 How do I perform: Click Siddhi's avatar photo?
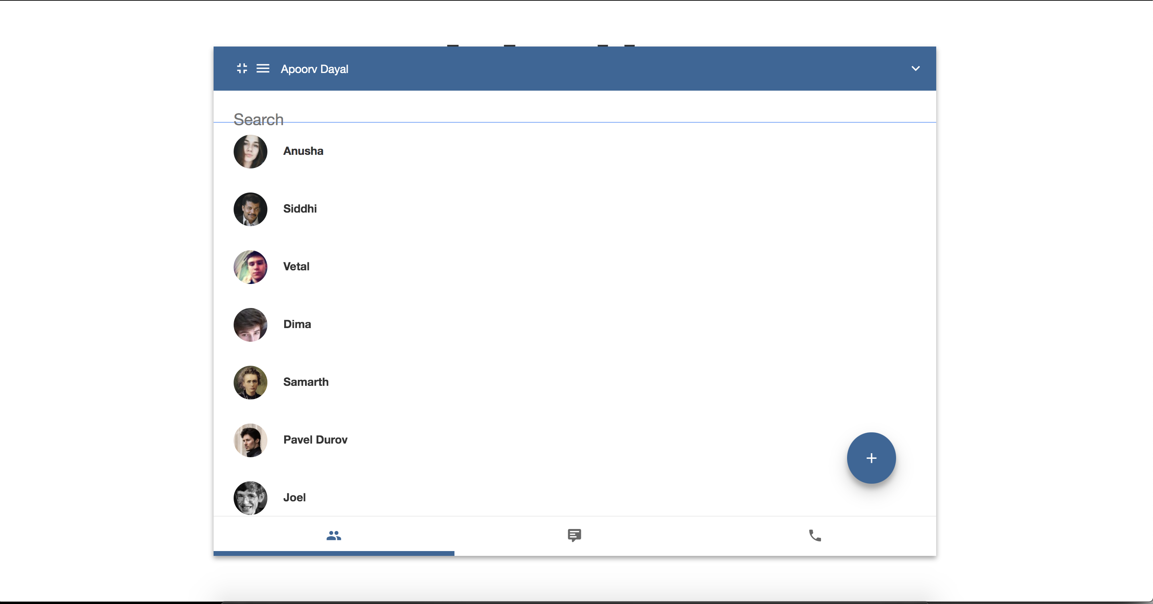[x=250, y=209]
